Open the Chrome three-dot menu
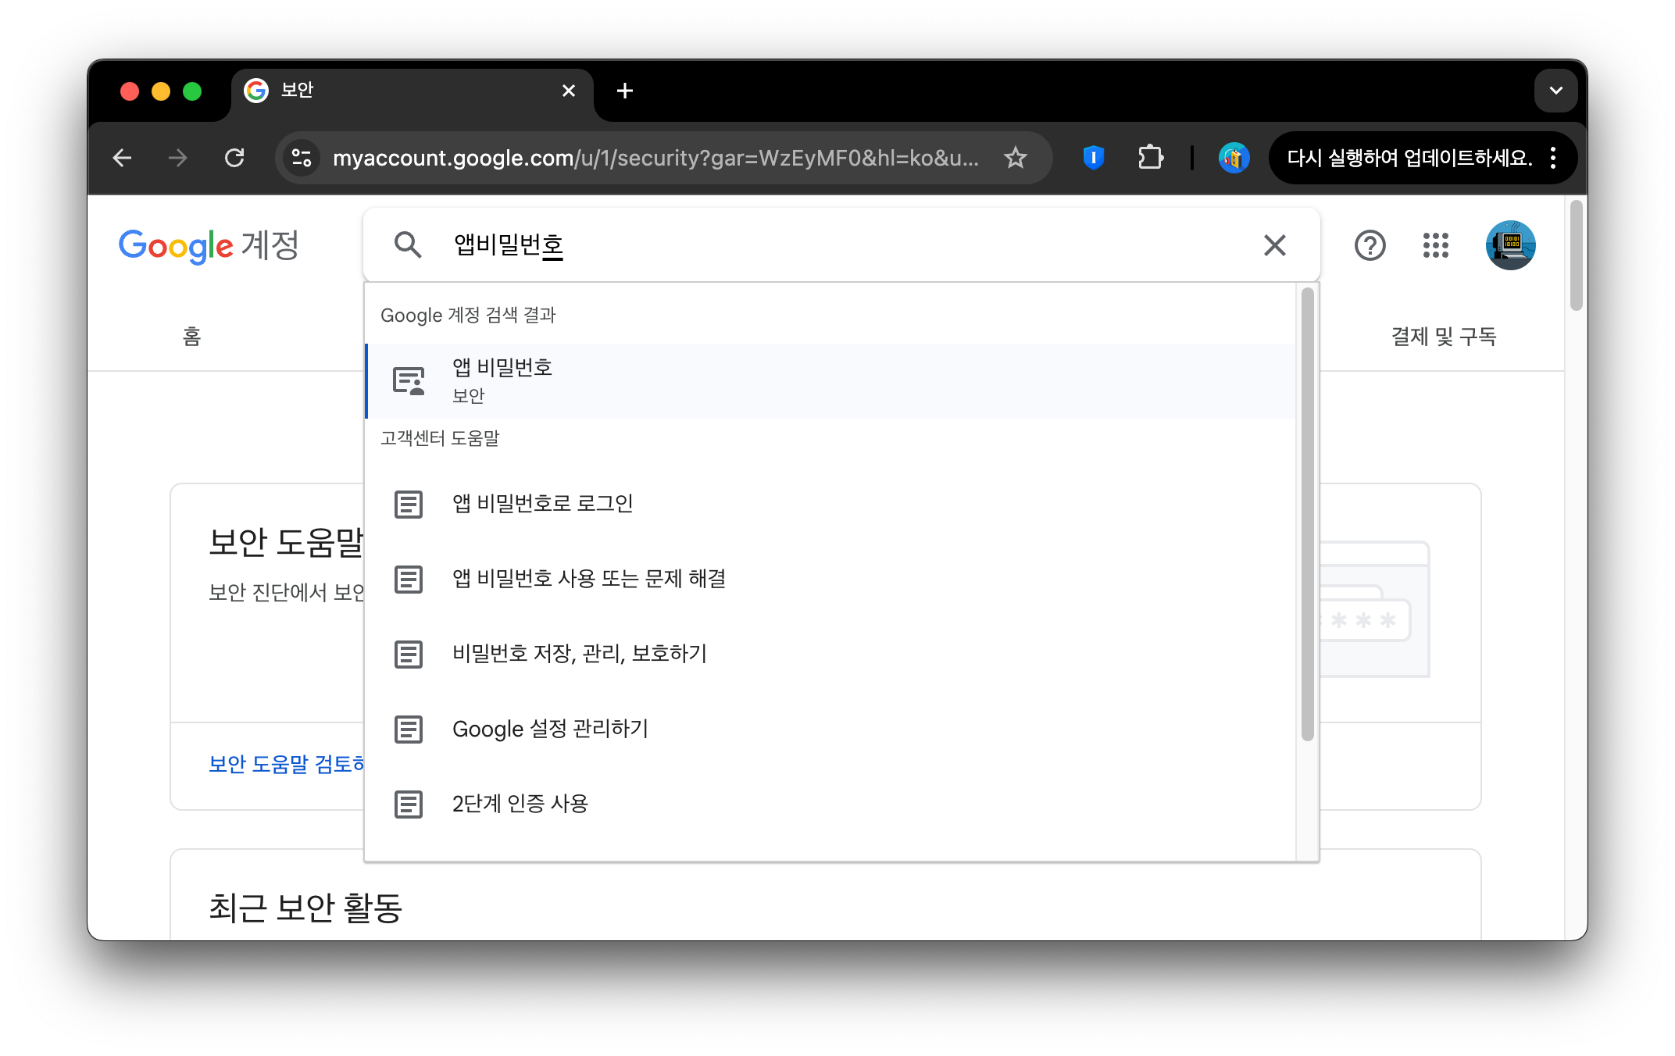The width and height of the screenshot is (1675, 1056). pos(1553,158)
